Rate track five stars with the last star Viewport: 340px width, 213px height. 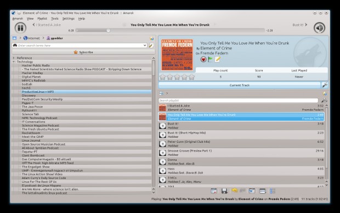click(x=191, y=77)
